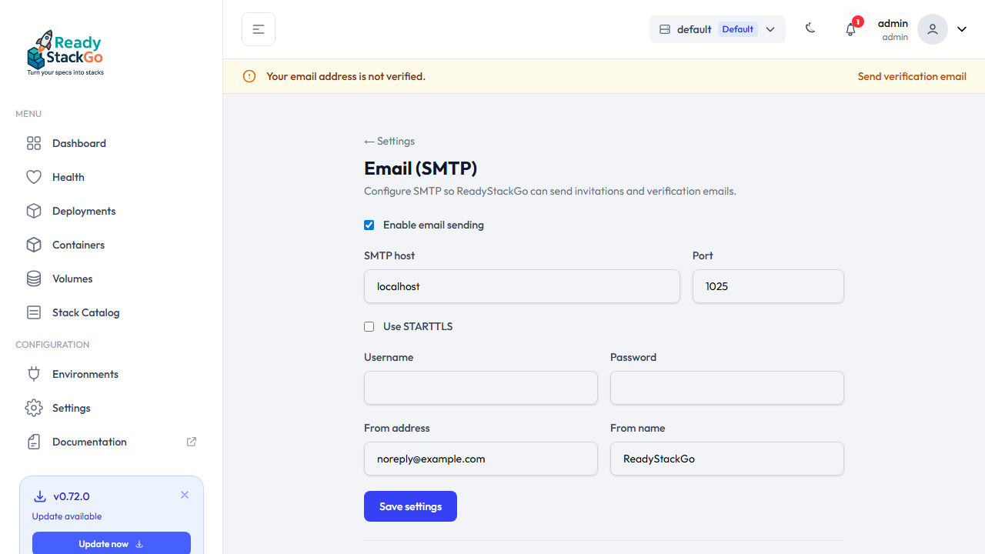Open Containers from the sidebar
Screen dimensions: 985x554
[x=112, y=245]
